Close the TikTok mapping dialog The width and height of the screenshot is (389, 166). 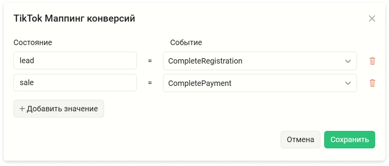pyautogui.click(x=372, y=18)
